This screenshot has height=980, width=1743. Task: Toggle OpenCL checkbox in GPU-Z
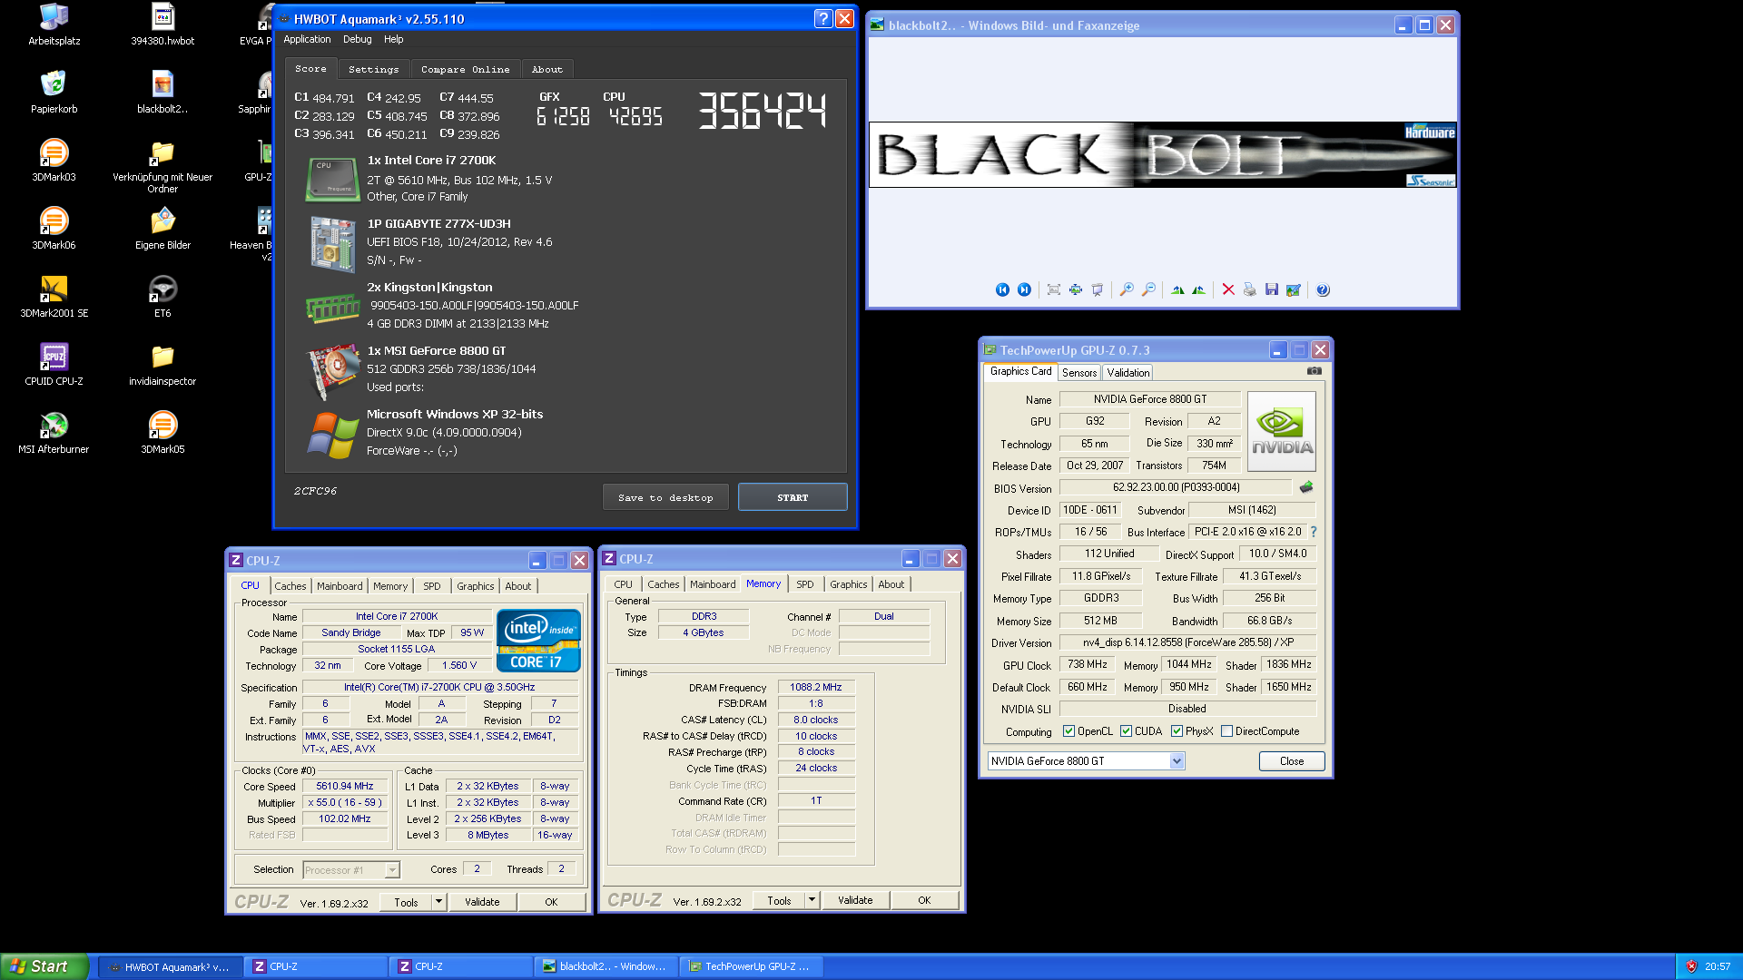(x=1068, y=731)
